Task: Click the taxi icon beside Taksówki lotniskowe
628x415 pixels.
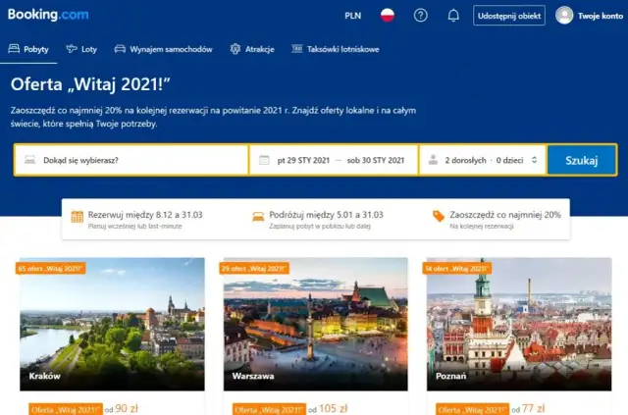Action: click(x=296, y=49)
